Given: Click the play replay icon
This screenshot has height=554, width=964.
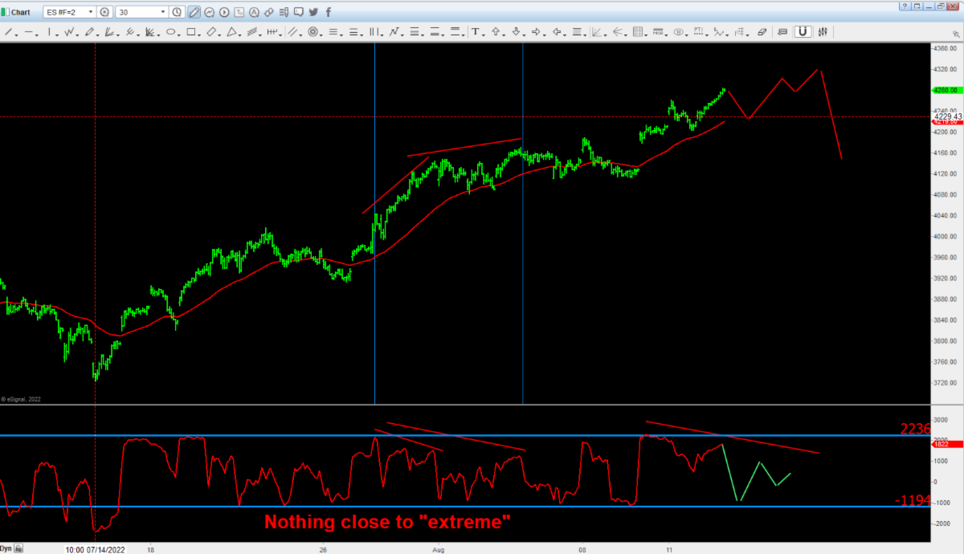Looking at the screenshot, I should pos(223,12).
